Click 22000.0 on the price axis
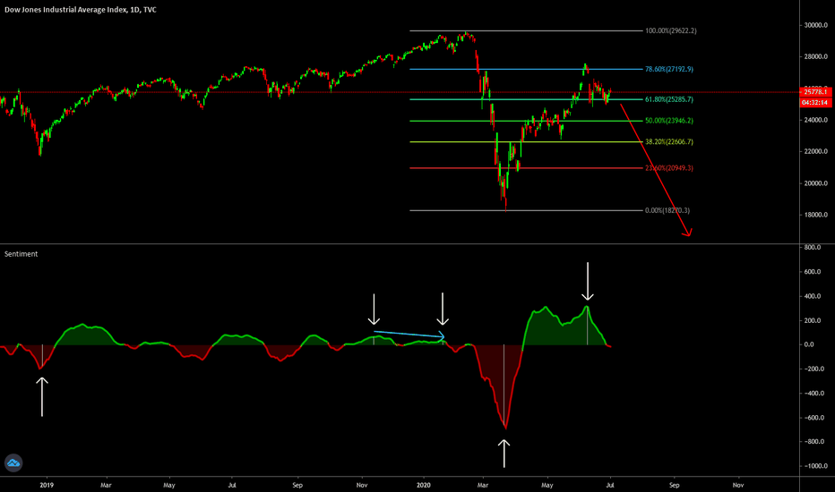This screenshot has width=835, height=492. tap(816, 151)
